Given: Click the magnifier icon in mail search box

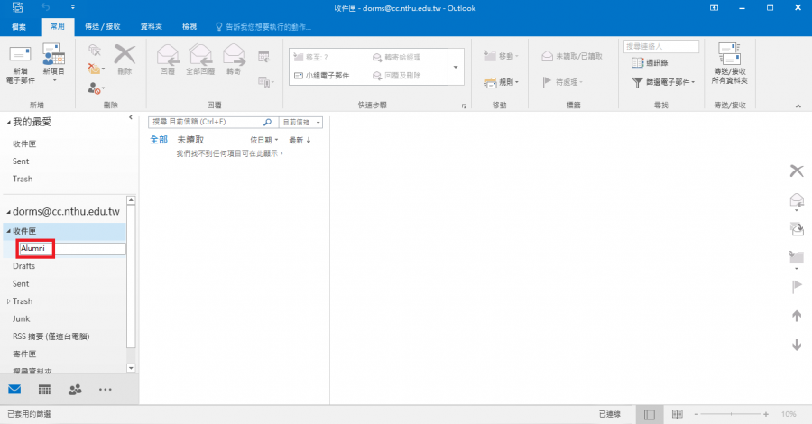Looking at the screenshot, I should pos(267,122).
